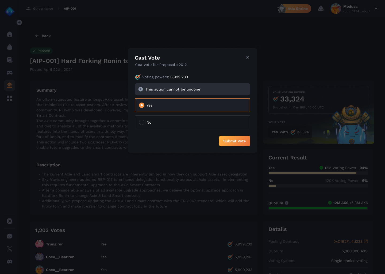The width and height of the screenshot is (385, 274).
Task: Click the Yes result progress bar
Action: [x=318, y=173]
